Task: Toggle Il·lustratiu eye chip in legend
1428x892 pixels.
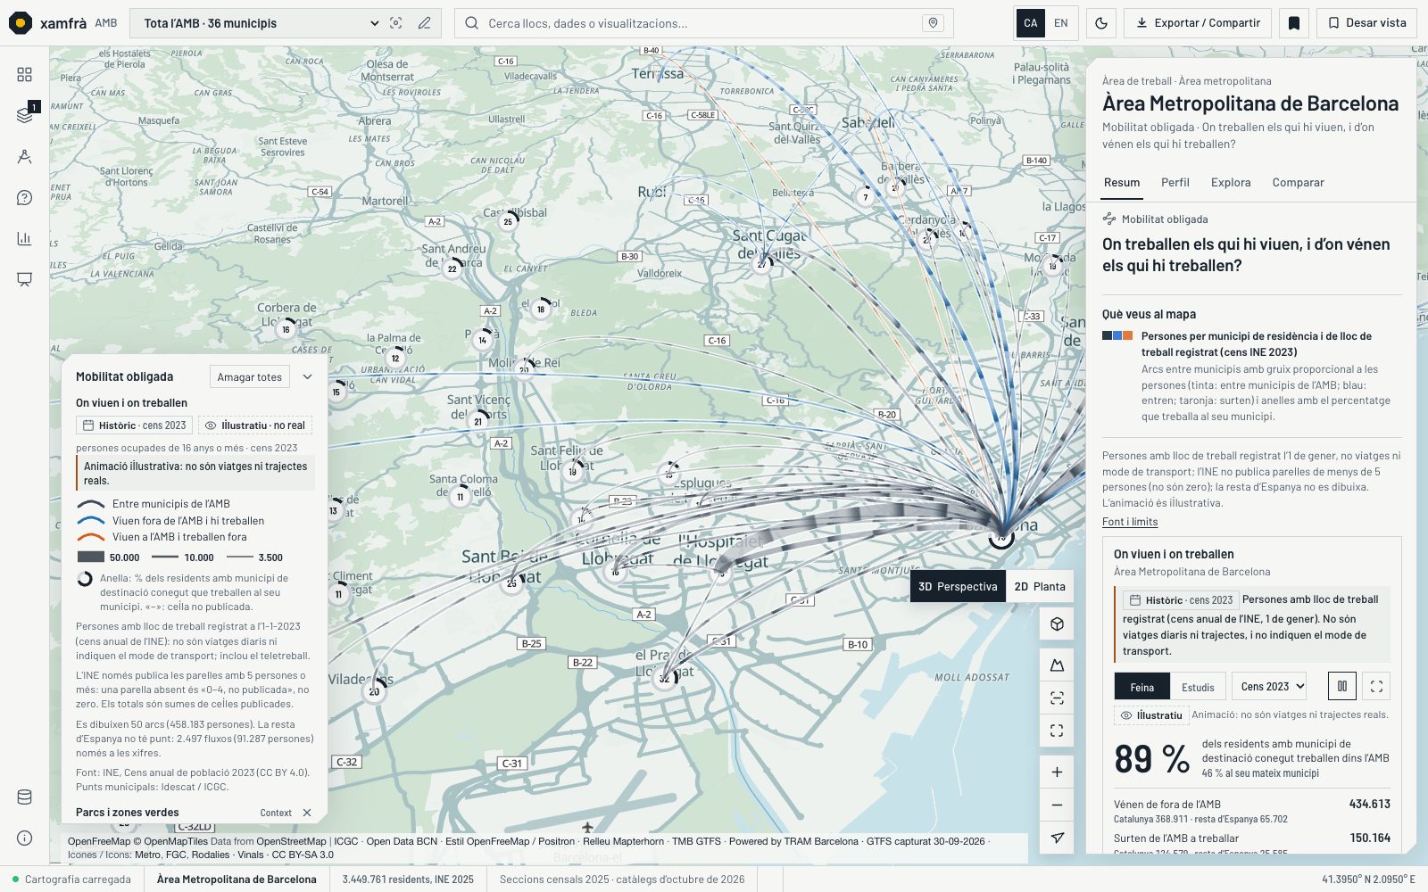Action: click(255, 425)
